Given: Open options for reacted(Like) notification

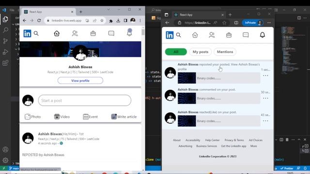Looking at the screenshot, I should pyautogui.click(x=265, y=121).
